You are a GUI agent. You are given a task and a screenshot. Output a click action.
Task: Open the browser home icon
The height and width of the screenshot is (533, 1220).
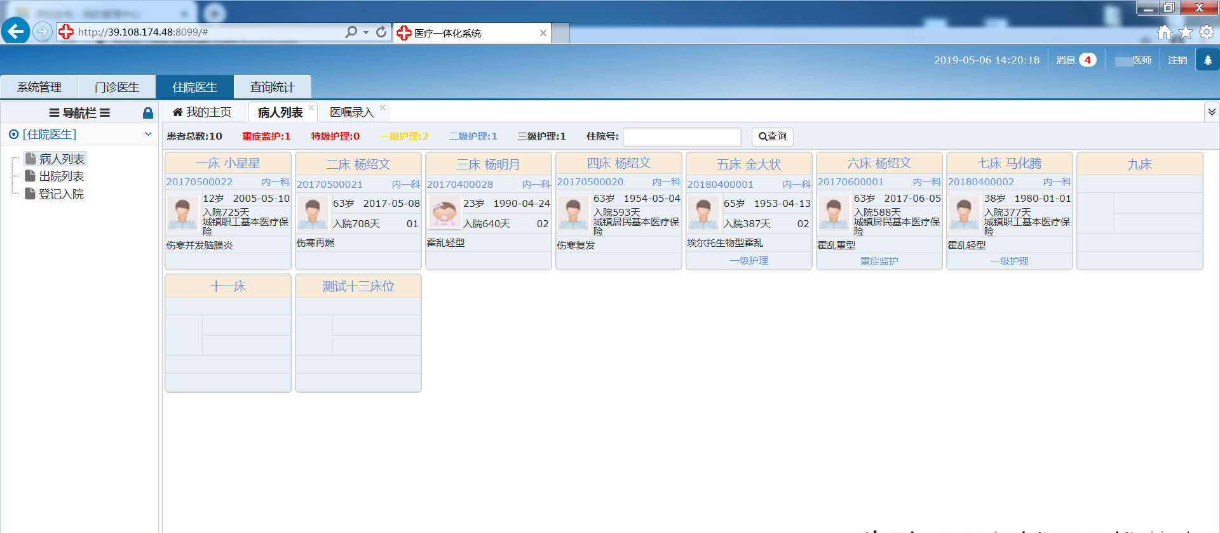[x=1164, y=32]
